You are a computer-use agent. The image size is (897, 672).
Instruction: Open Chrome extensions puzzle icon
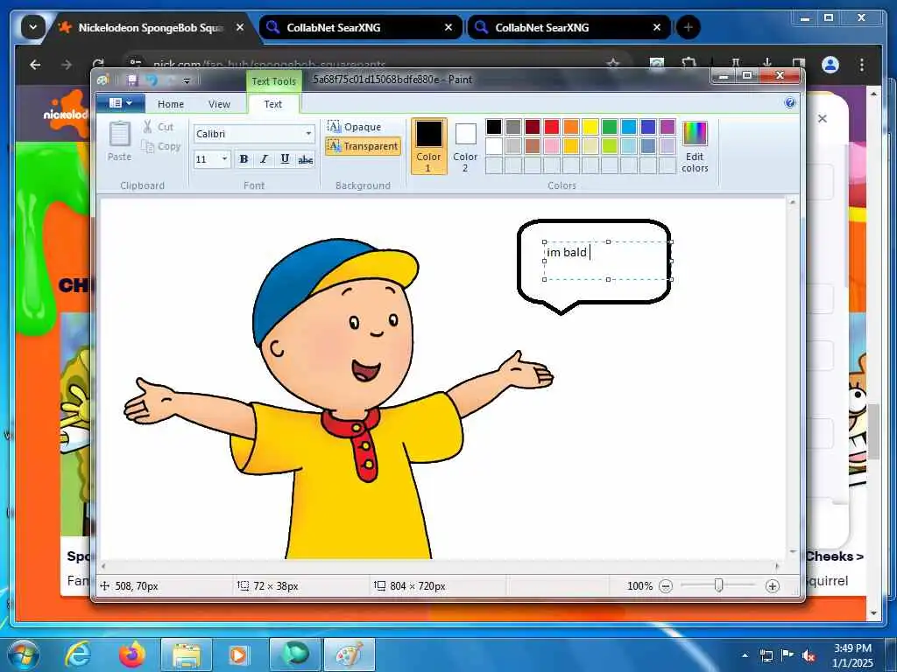pos(689,63)
